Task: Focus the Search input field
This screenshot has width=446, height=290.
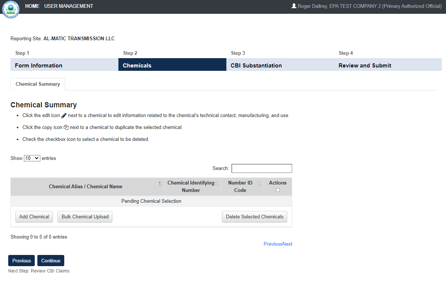Action: (x=261, y=168)
